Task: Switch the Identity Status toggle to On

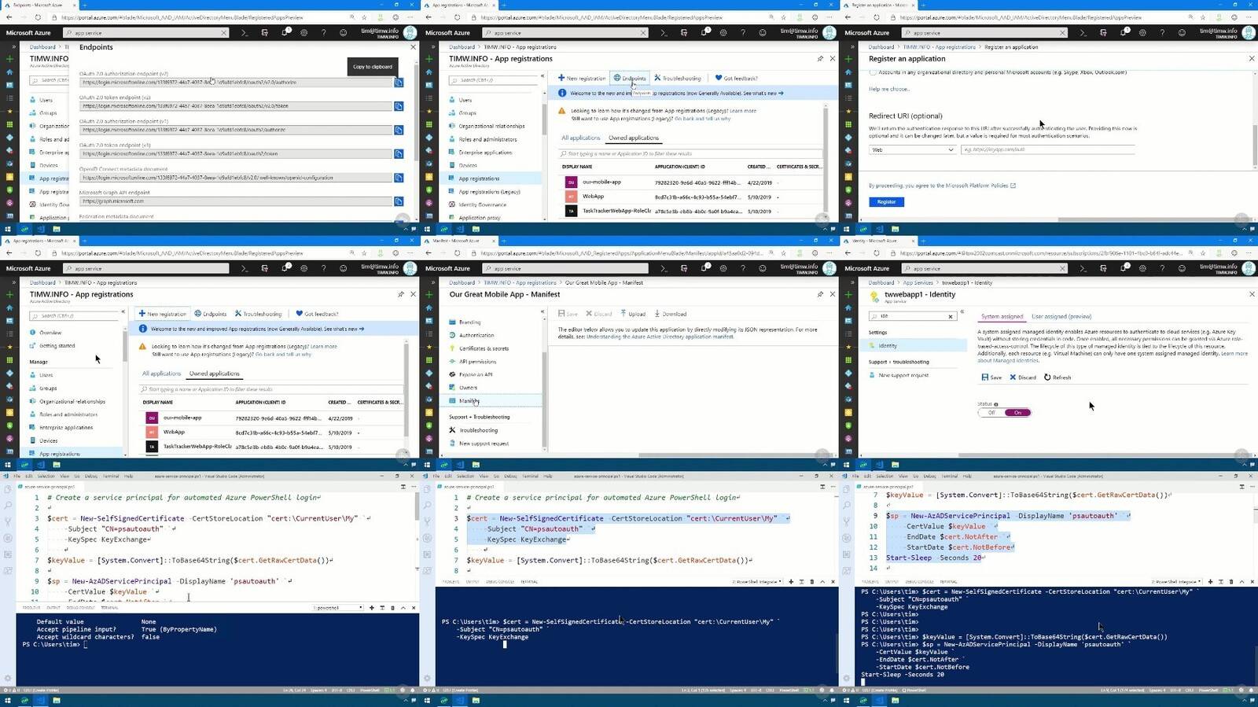Action: tap(1017, 412)
